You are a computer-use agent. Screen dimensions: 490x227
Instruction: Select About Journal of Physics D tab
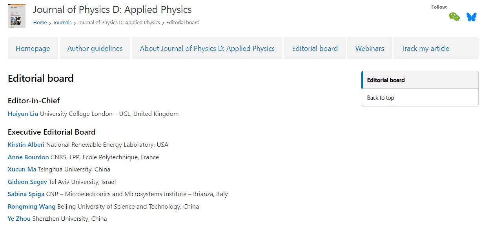(x=207, y=49)
